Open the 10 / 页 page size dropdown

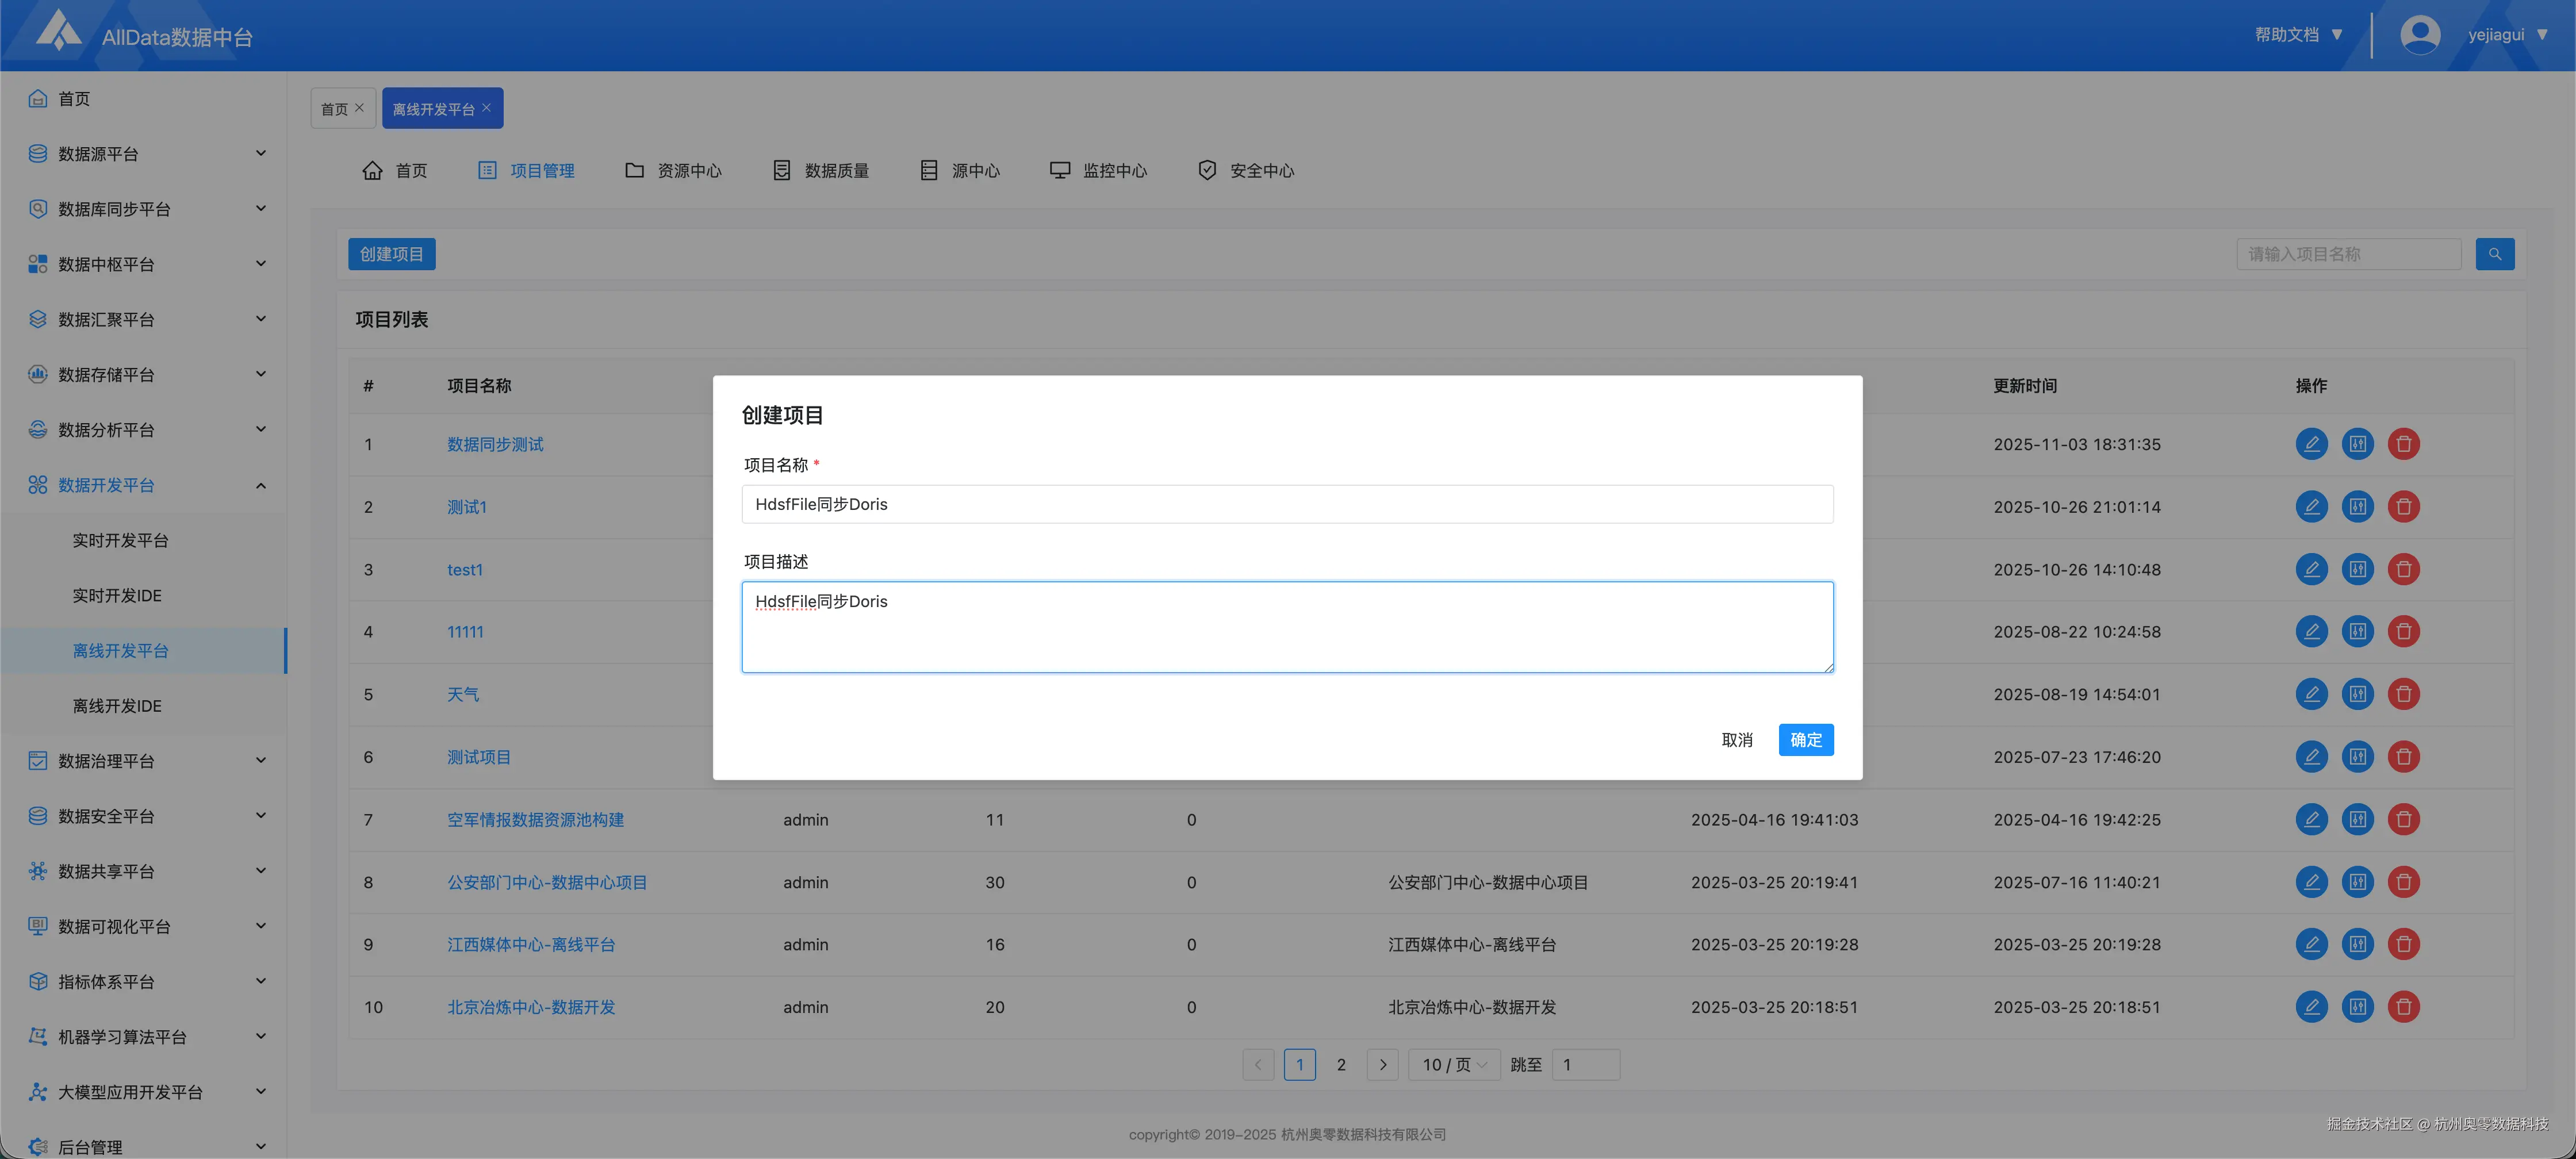click(x=1454, y=1065)
